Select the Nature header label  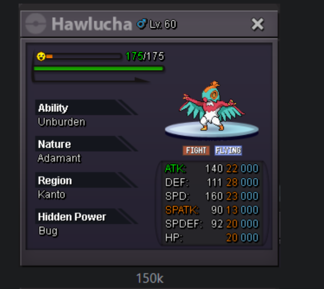pyautogui.click(x=54, y=144)
